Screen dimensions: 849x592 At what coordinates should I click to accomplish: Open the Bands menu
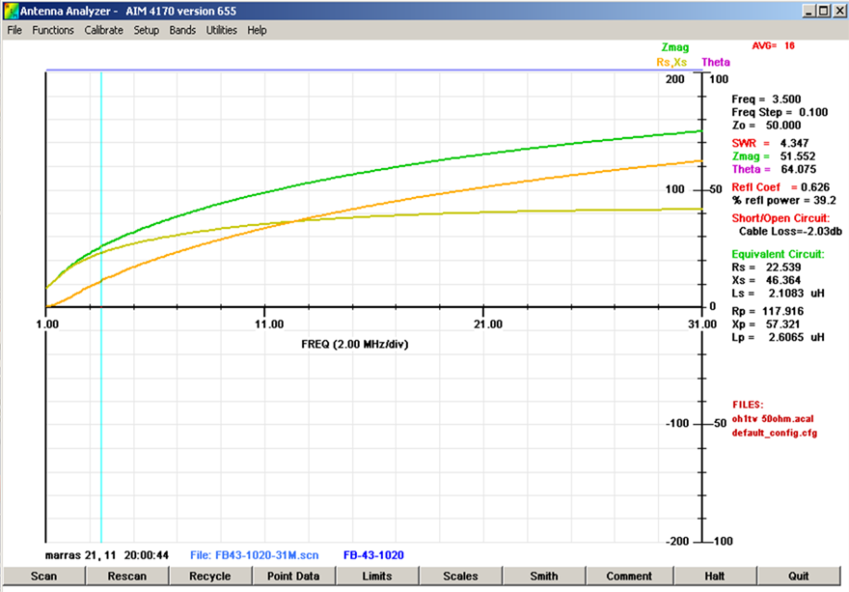click(x=182, y=30)
